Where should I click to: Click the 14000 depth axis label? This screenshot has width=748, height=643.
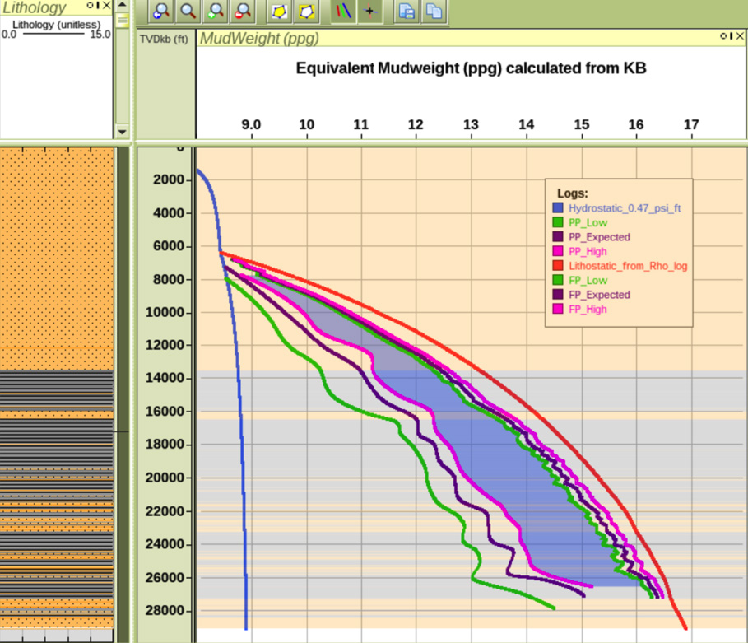tap(165, 378)
